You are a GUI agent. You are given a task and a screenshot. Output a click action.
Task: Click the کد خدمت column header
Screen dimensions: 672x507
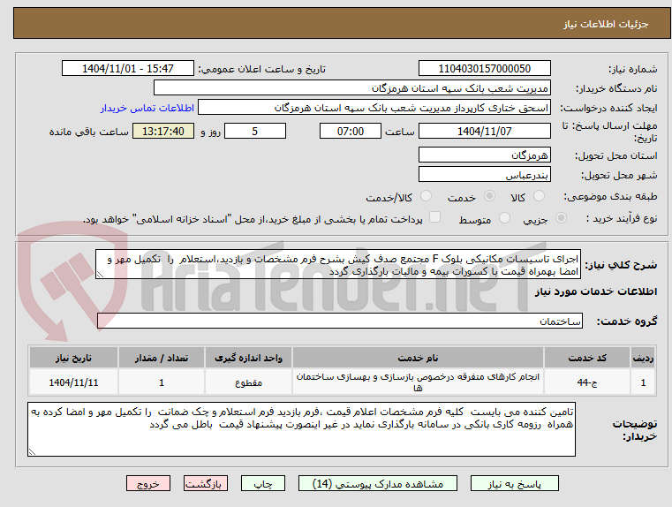tap(587, 358)
